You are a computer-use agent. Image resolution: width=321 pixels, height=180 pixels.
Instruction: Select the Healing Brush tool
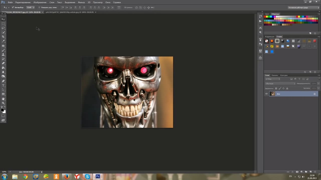coord(3,46)
